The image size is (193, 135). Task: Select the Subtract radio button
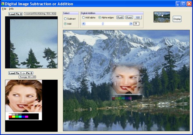(65, 19)
